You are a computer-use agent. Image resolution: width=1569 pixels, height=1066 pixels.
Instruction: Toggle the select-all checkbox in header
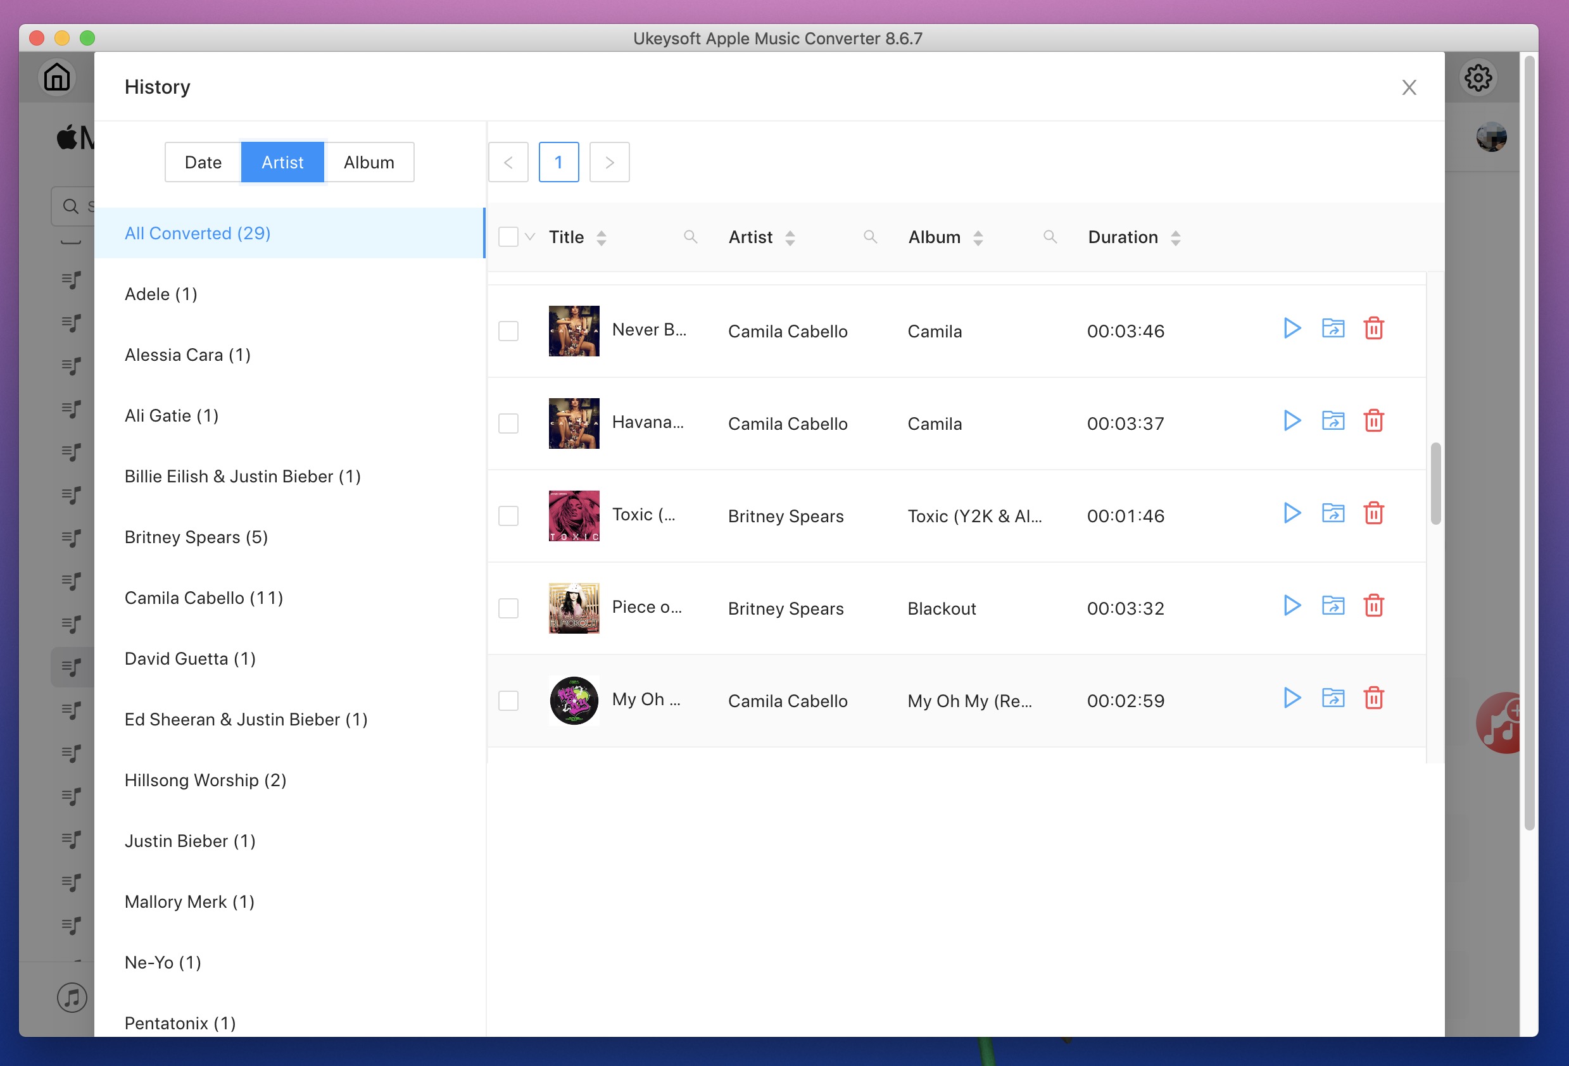point(508,237)
